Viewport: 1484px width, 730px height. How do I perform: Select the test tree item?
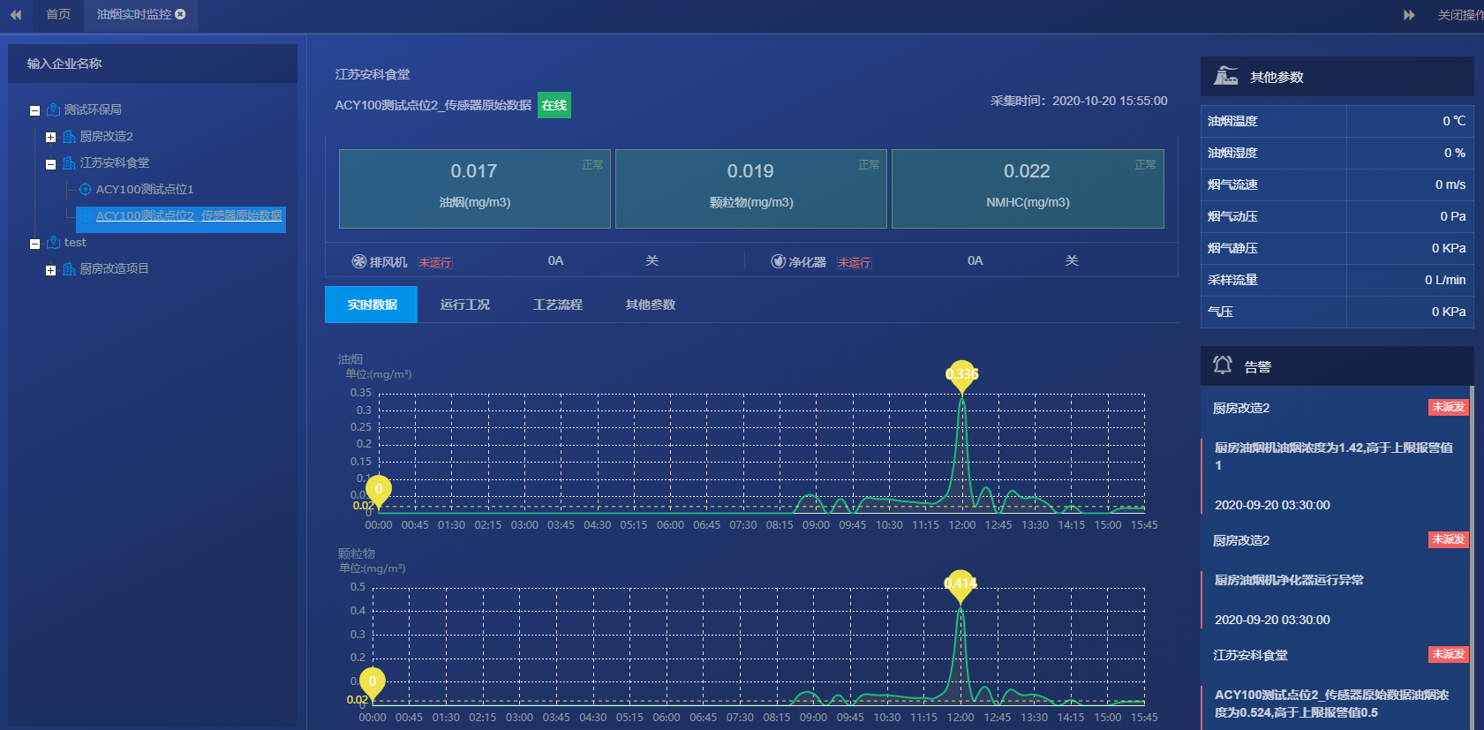click(75, 242)
